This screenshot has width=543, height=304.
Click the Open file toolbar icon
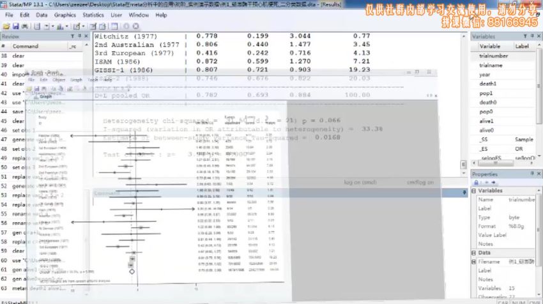point(6,26)
